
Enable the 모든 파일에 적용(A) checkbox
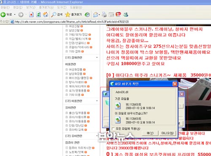113,129
